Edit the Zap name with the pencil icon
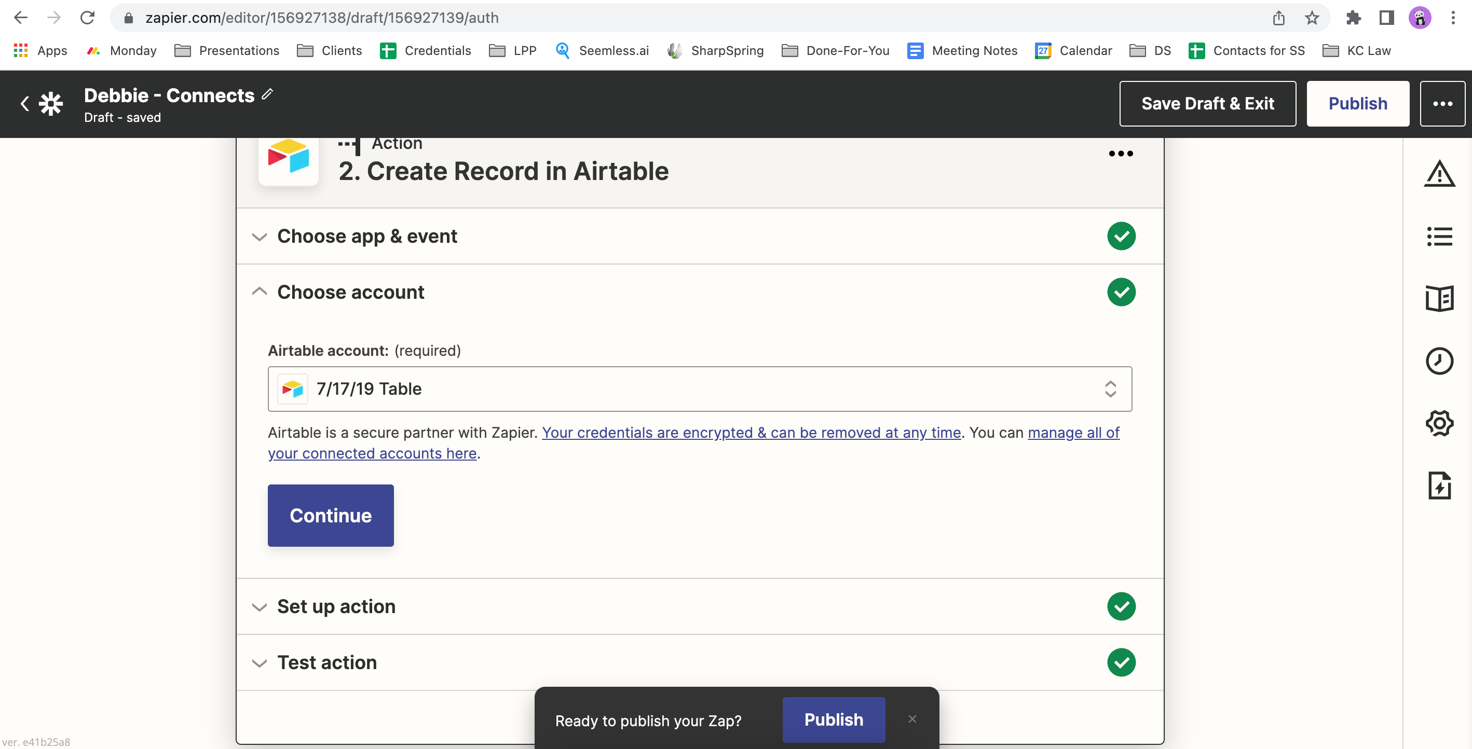Image resolution: width=1472 pixels, height=749 pixels. 267,94
